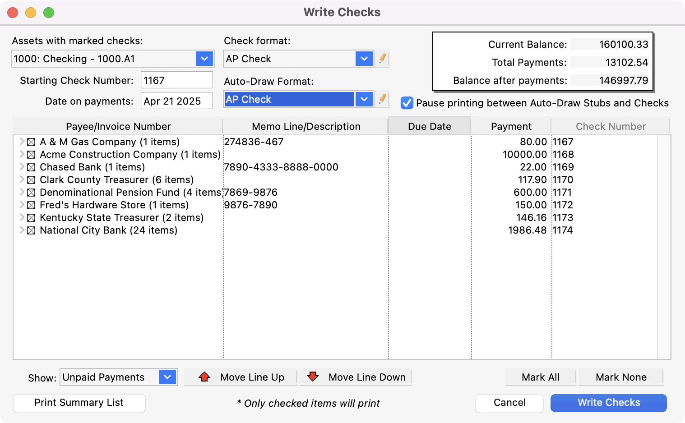685x423 pixels.
Task: Click pencil edit icon beside Check format
Action: coord(382,59)
